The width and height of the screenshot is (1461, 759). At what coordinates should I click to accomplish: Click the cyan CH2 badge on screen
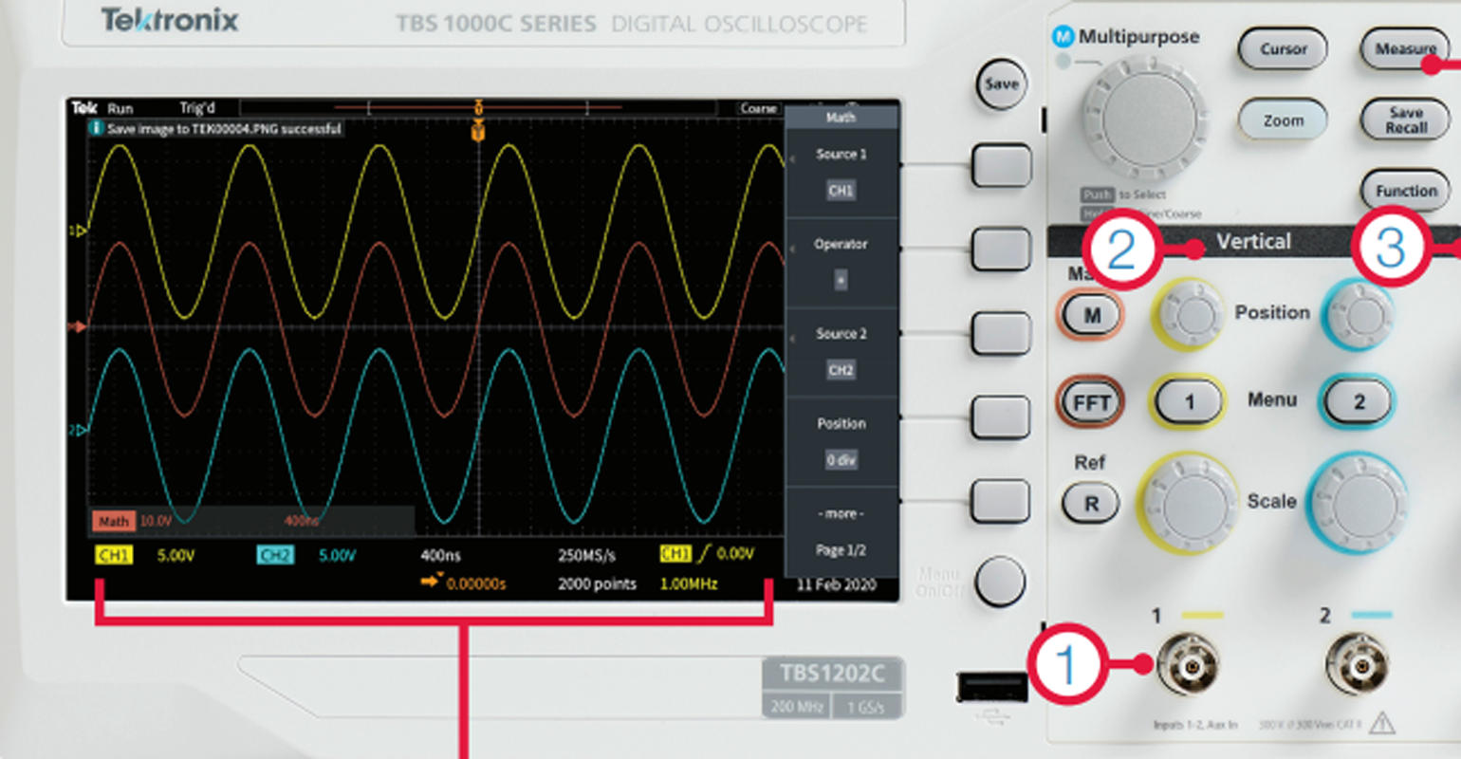[274, 553]
